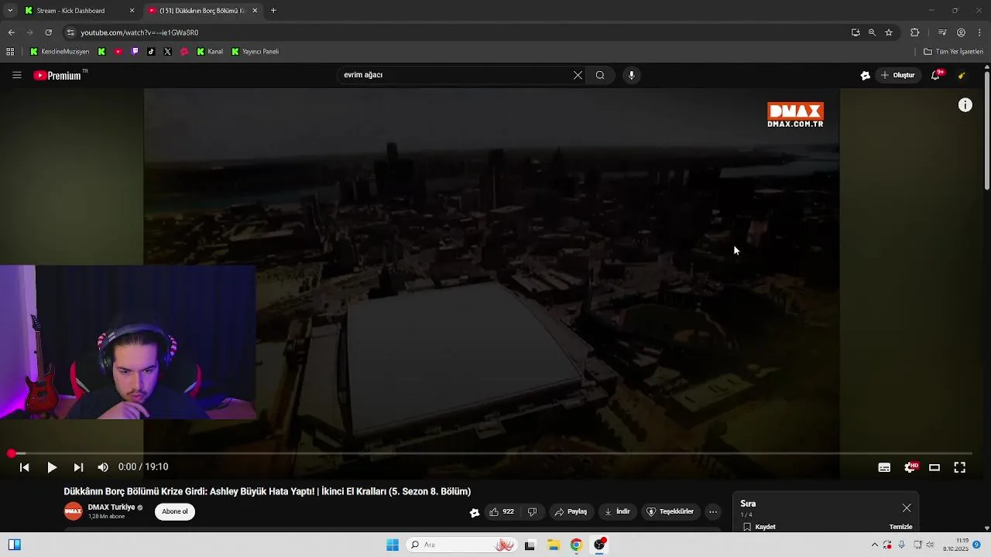
Task: Open the TikTok bookmark icon
Action: 151,52
